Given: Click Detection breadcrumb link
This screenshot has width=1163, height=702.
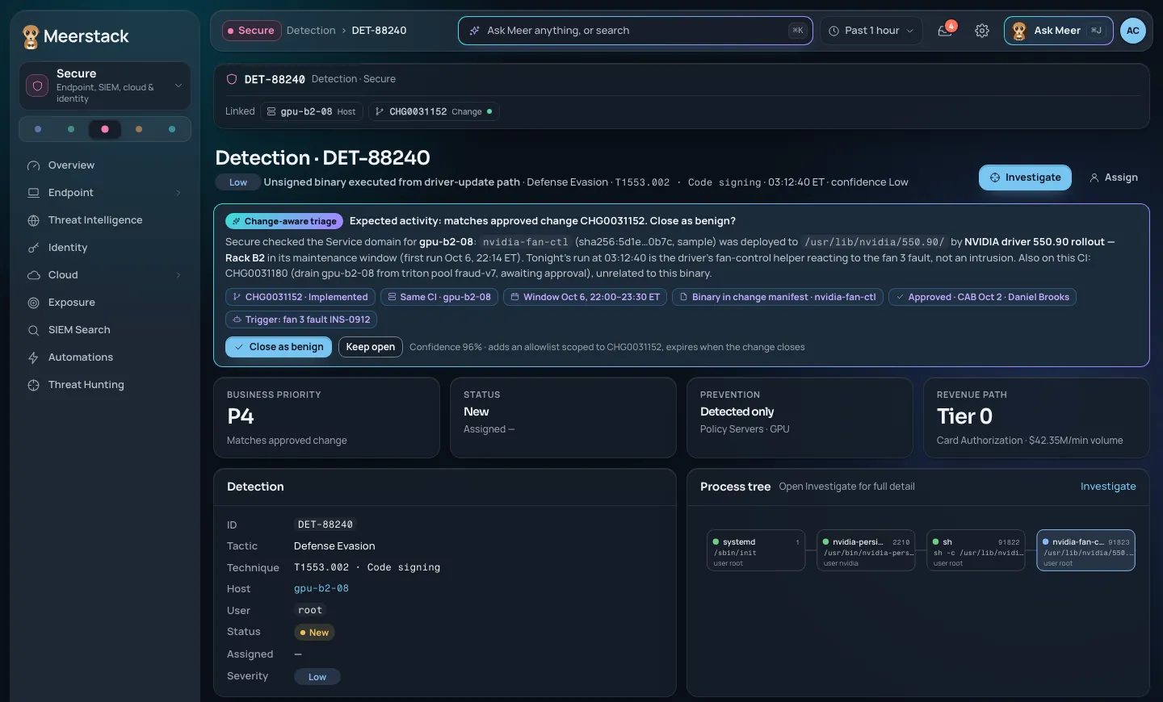Looking at the screenshot, I should [311, 31].
